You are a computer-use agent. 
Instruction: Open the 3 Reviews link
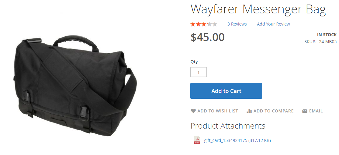point(237,24)
